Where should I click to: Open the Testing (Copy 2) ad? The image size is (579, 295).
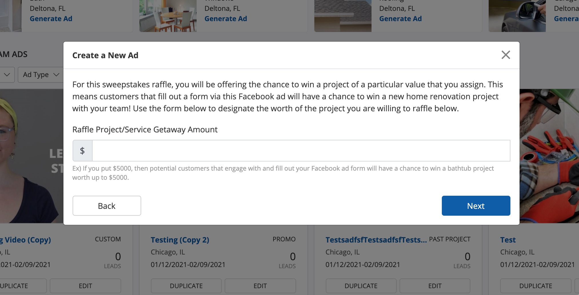pos(180,240)
